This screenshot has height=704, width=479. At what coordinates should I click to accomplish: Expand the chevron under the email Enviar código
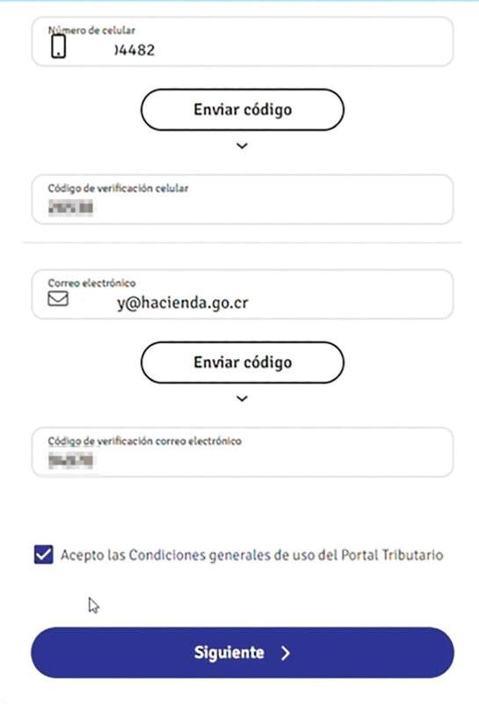[x=243, y=399]
